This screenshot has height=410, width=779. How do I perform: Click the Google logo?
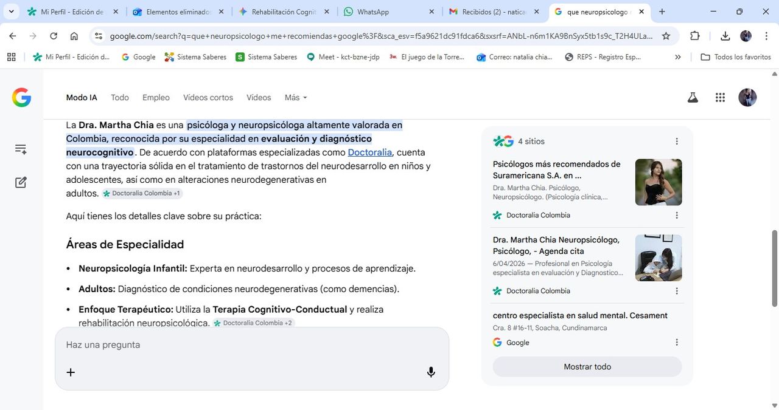pos(21,97)
